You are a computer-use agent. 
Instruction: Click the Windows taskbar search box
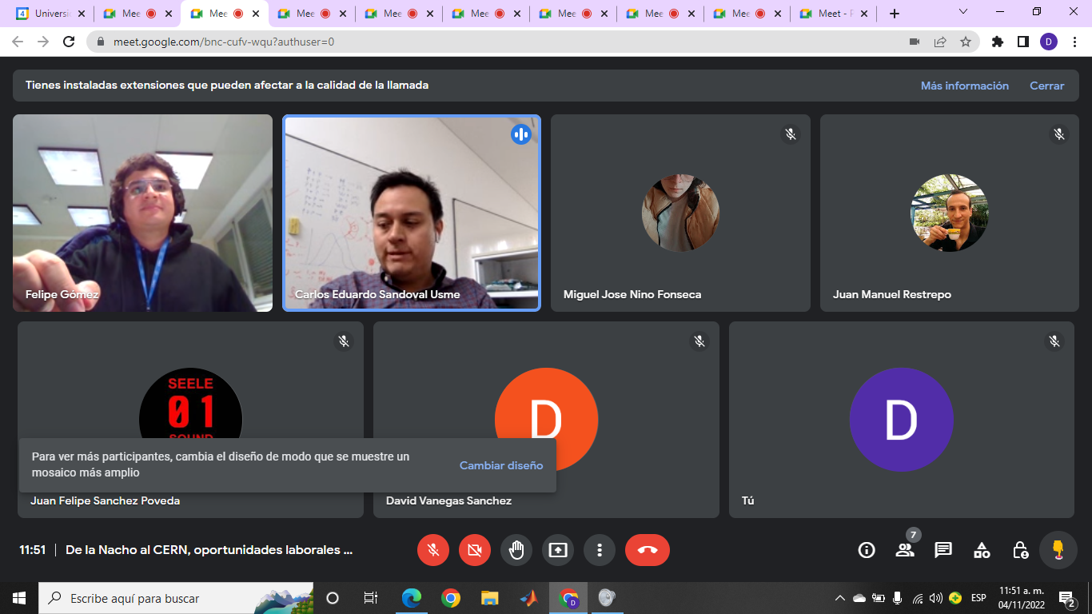click(152, 598)
